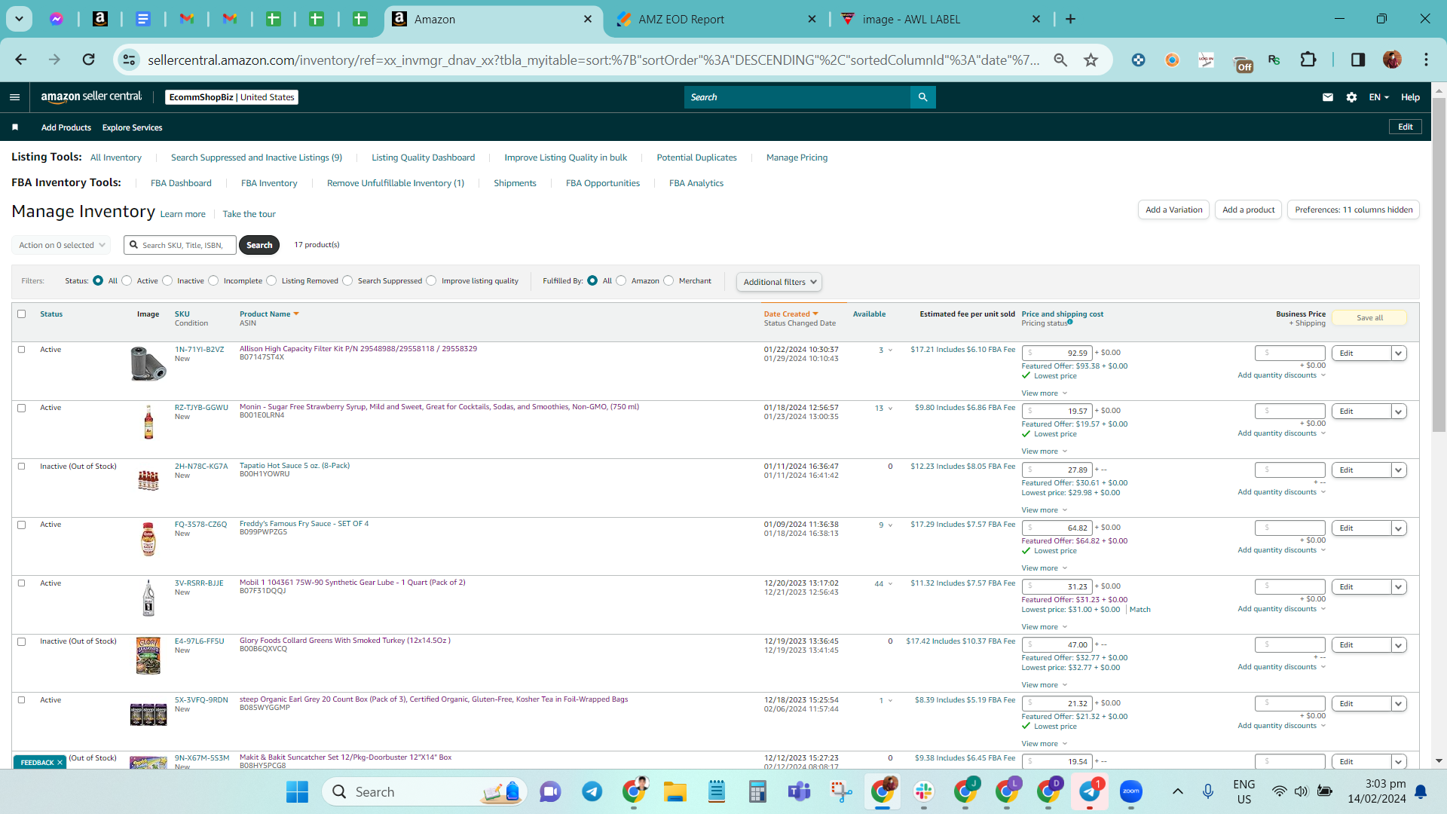Select Fulfilled By Amazon radio

tap(622, 281)
